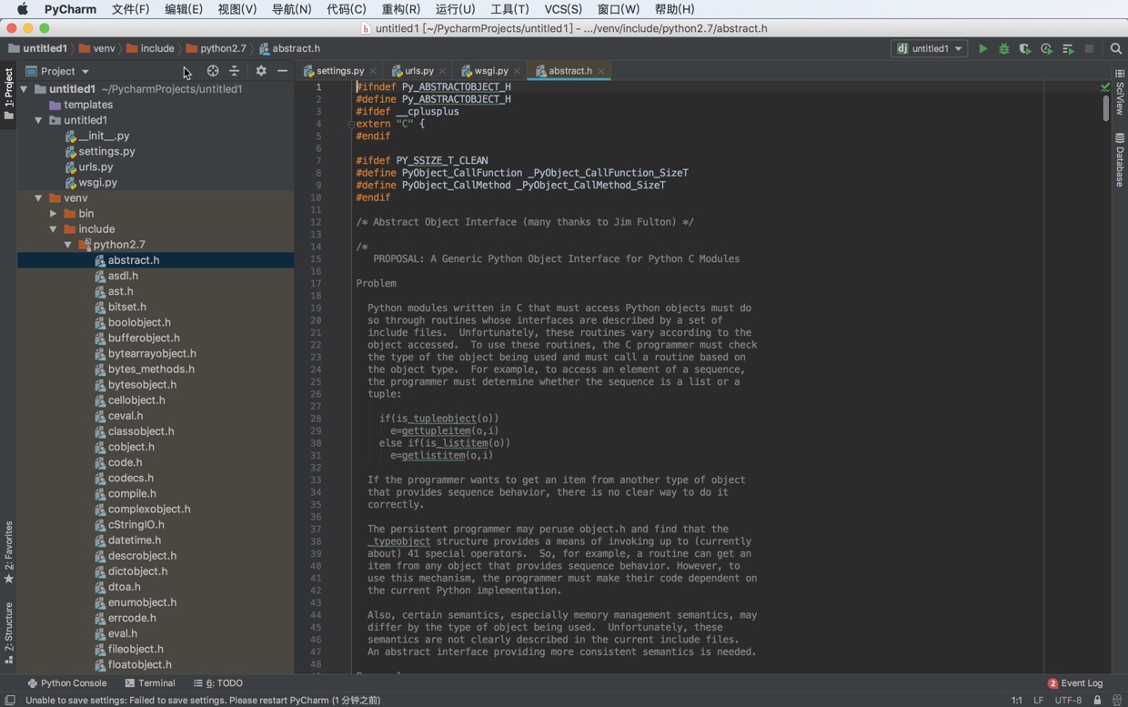
Task: Open the 工具(T) menu
Action: coord(509,9)
